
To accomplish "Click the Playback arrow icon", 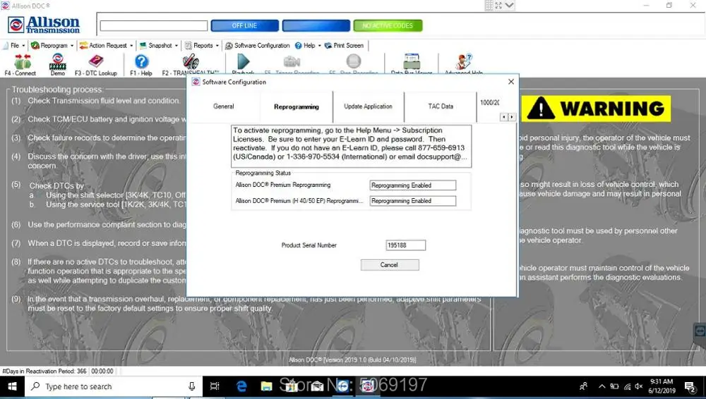I will (x=243, y=61).
